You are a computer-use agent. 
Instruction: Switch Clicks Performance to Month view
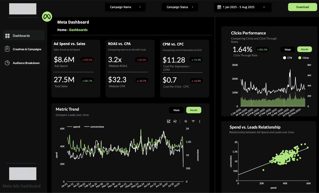(x=304, y=50)
